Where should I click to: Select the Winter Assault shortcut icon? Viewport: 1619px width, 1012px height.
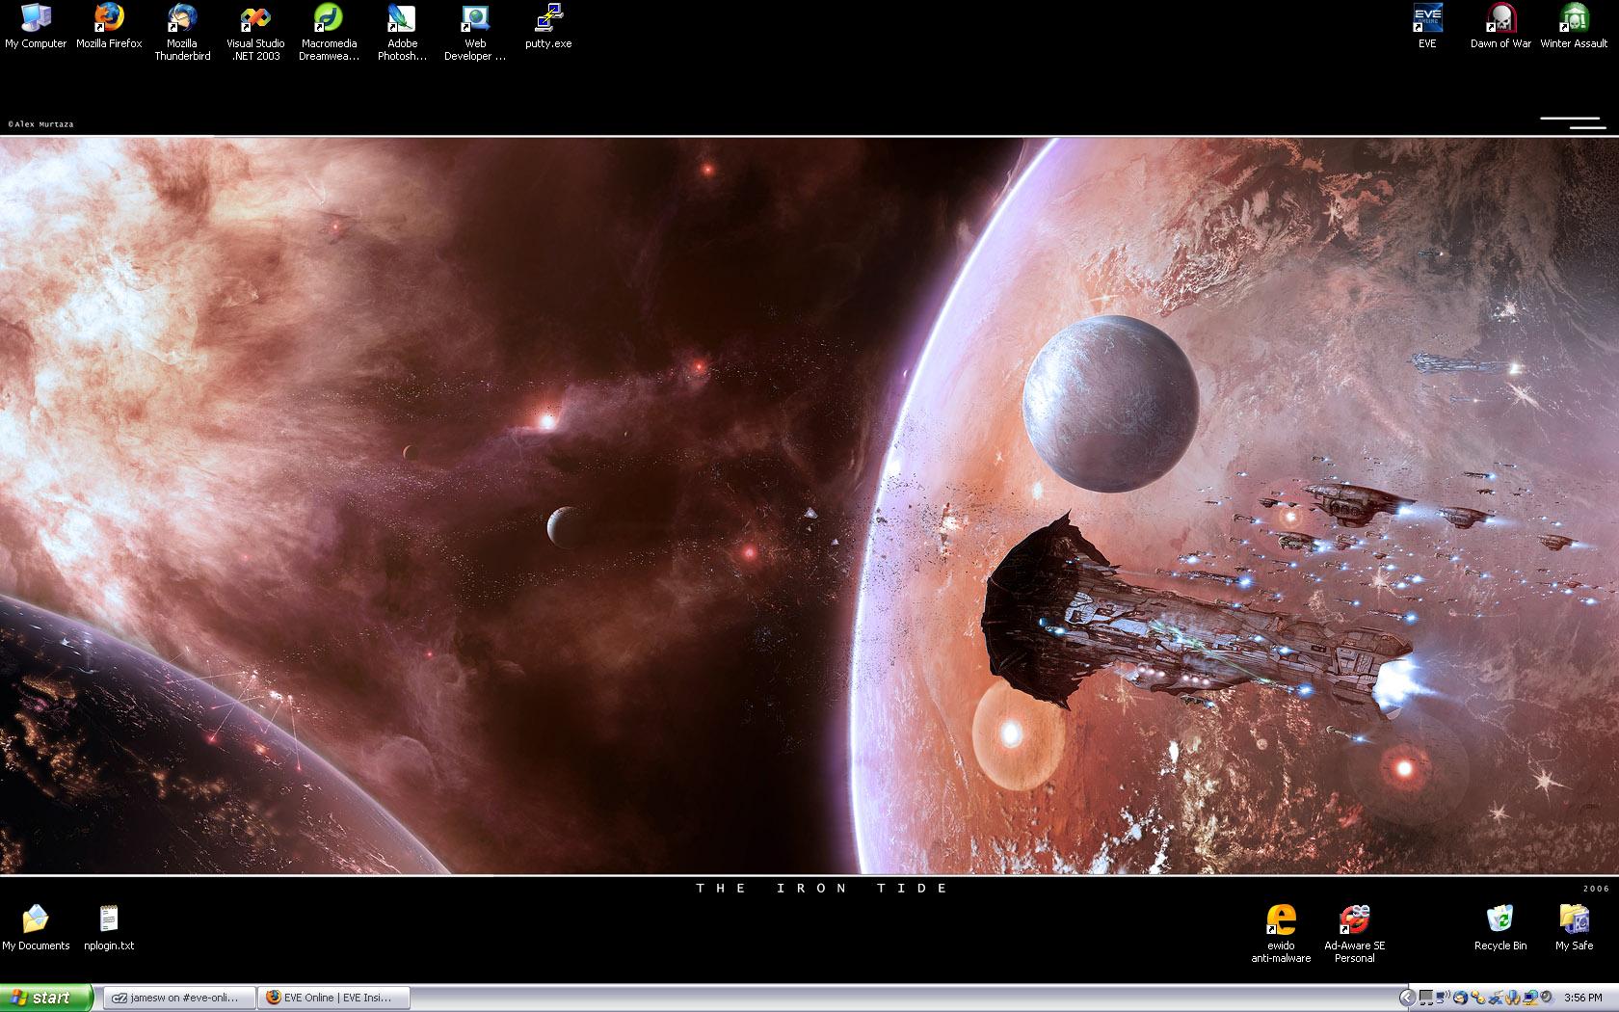click(x=1574, y=27)
